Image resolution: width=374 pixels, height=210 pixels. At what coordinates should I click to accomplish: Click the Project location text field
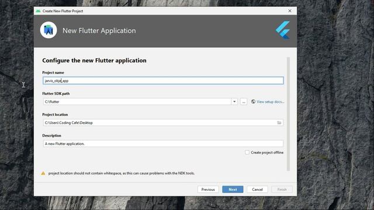163,123
